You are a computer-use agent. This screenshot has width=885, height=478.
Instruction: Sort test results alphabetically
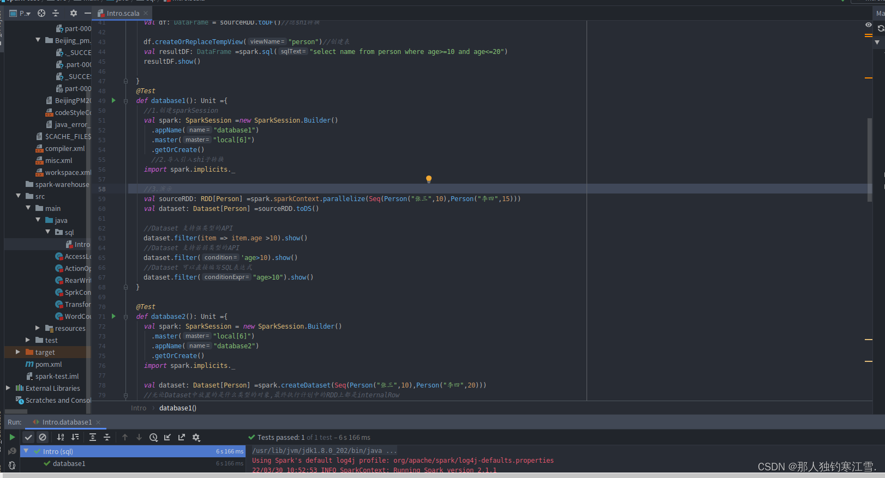61,437
